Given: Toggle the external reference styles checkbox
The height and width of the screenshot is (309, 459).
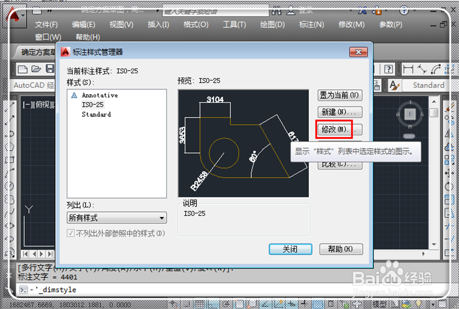Looking at the screenshot, I should 70,233.
